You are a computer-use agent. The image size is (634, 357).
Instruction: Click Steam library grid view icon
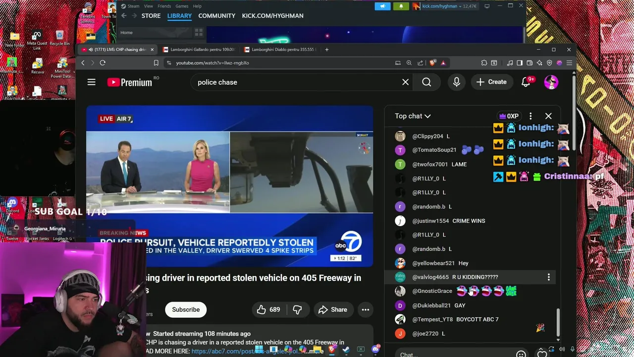(199, 33)
